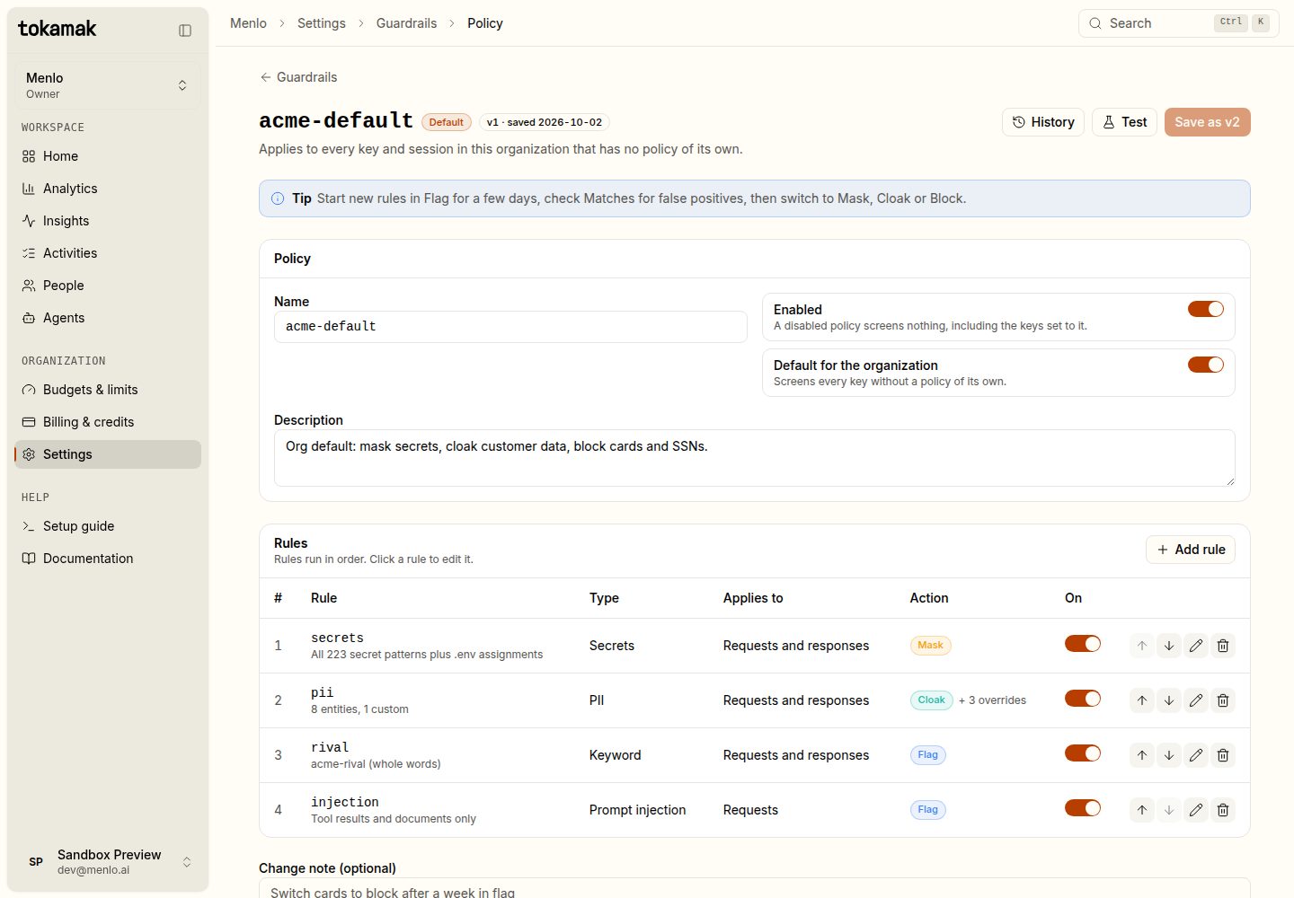
Task: Click the Keyword type cell
Action: (x=615, y=755)
